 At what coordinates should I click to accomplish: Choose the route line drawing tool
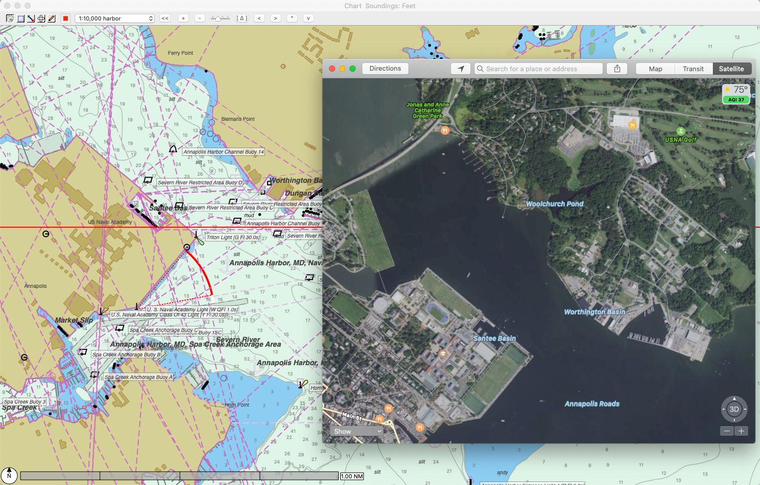pos(31,18)
